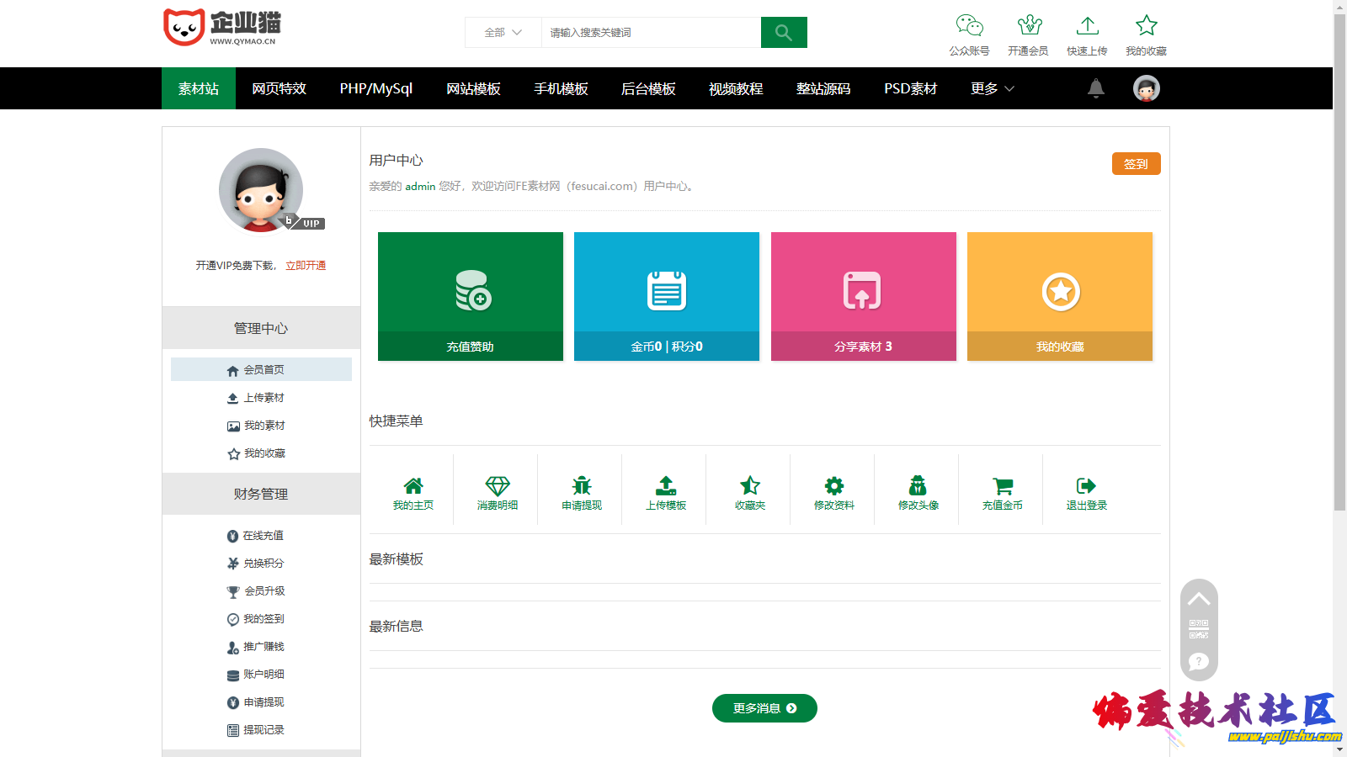The image size is (1347, 757).
Task: Click the notification bell icon
Action: coord(1095,88)
